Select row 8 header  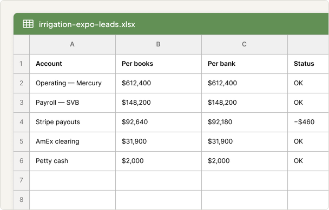coord(22,200)
